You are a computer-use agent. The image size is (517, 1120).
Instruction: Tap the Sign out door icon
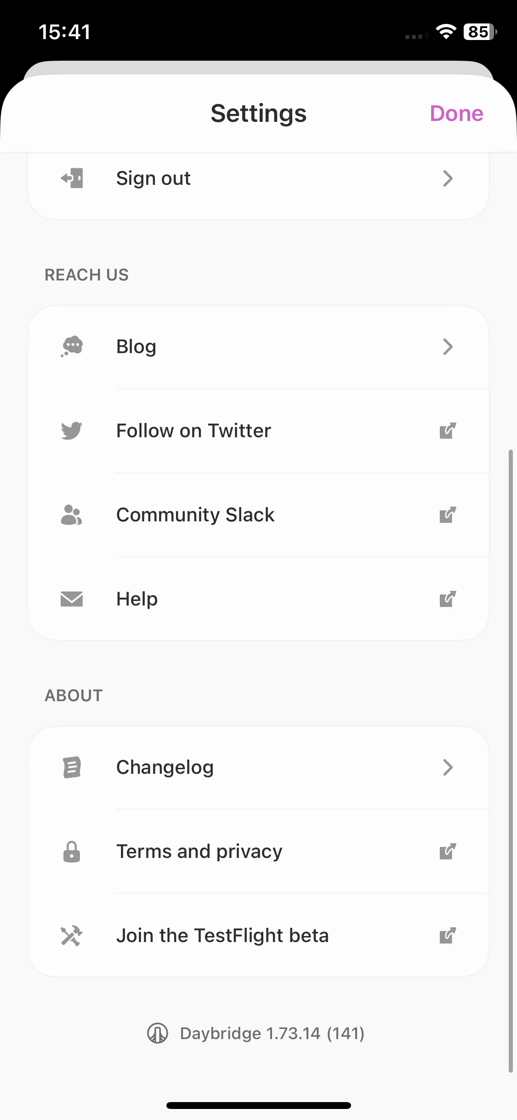click(x=72, y=178)
